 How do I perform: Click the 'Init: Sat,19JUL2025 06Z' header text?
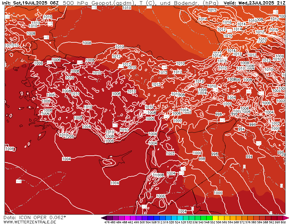point(30,3)
